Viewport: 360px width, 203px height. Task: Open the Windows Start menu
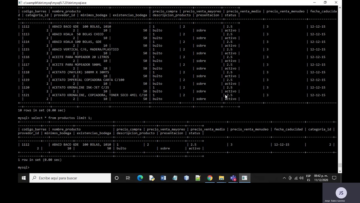click(x=24, y=178)
